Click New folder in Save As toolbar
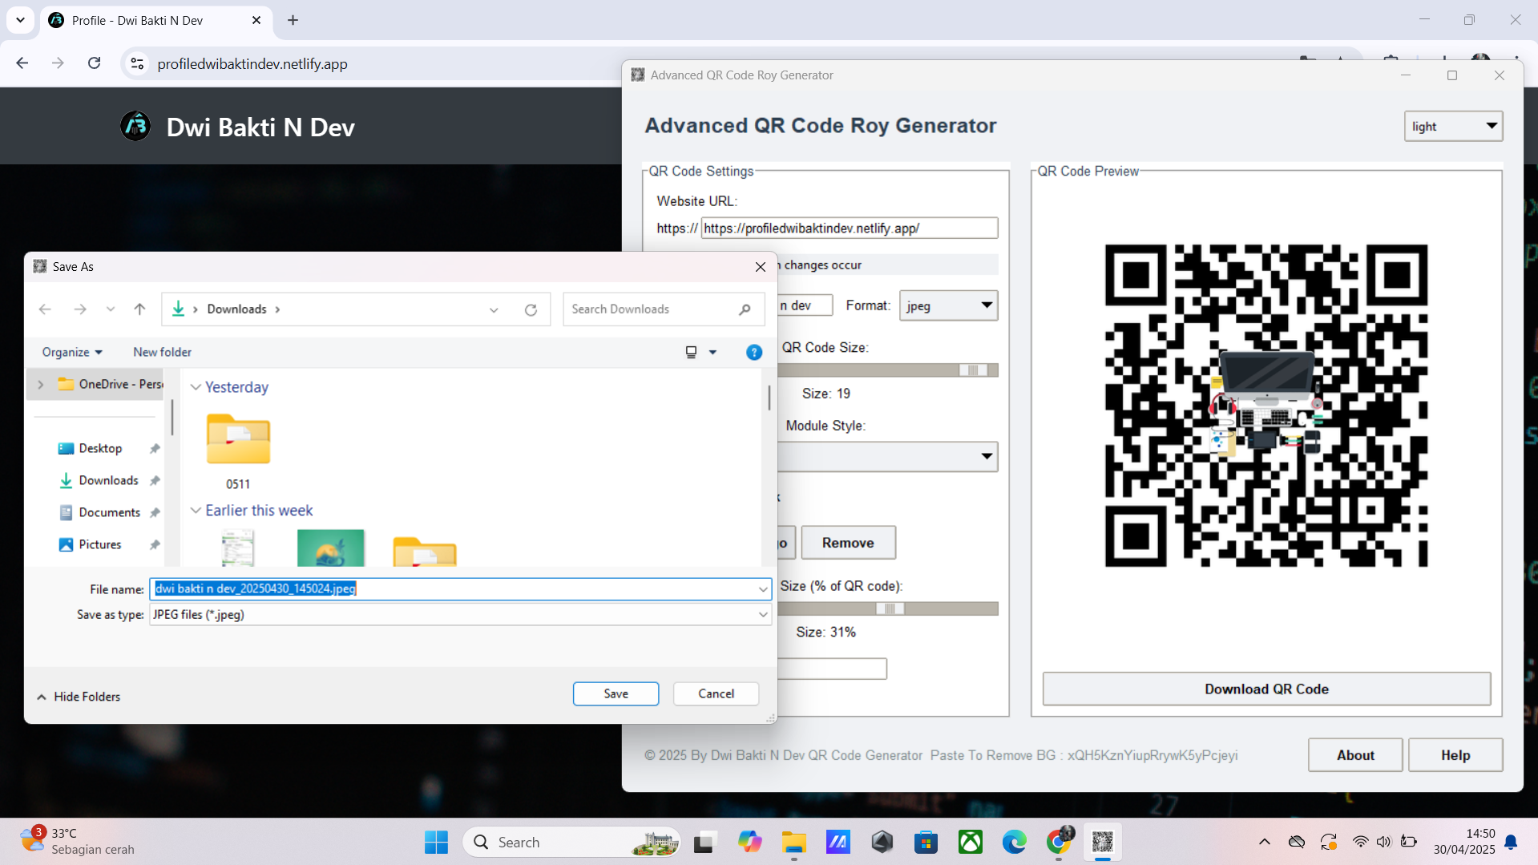 pyautogui.click(x=162, y=352)
